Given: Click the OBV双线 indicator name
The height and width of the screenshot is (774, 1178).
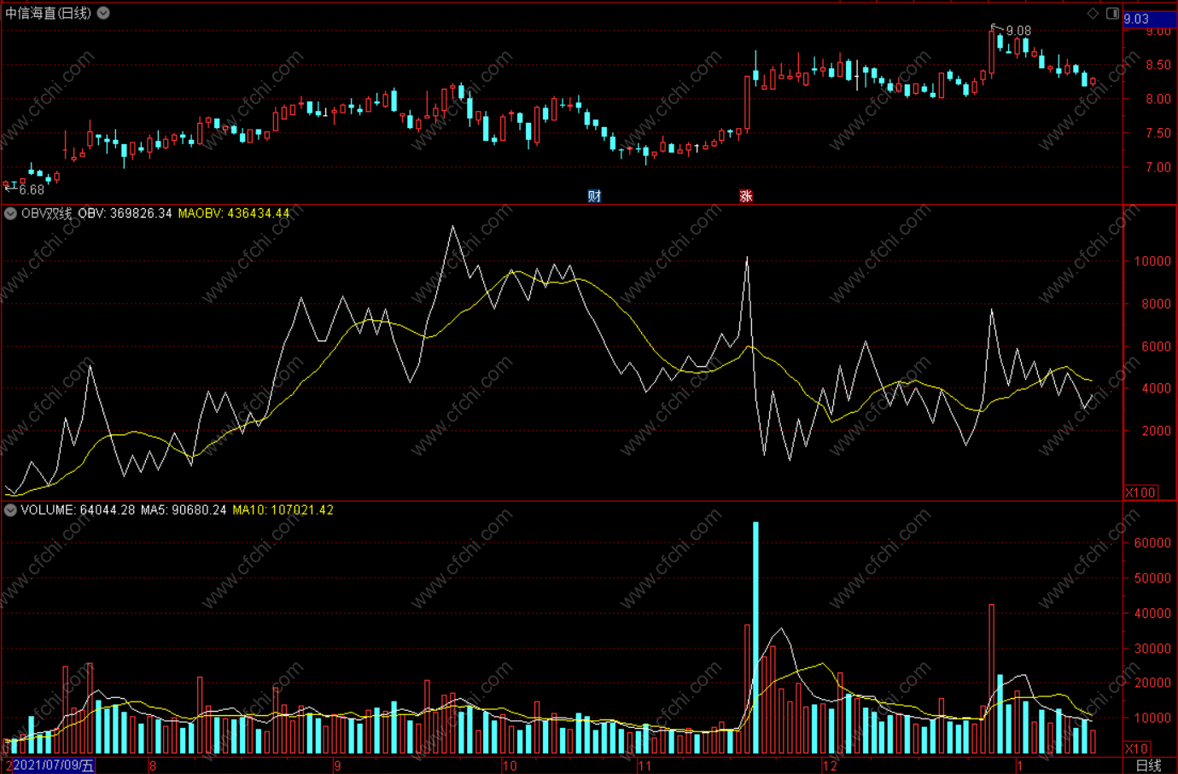Looking at the screenshot, I should (x=47, y=213).
